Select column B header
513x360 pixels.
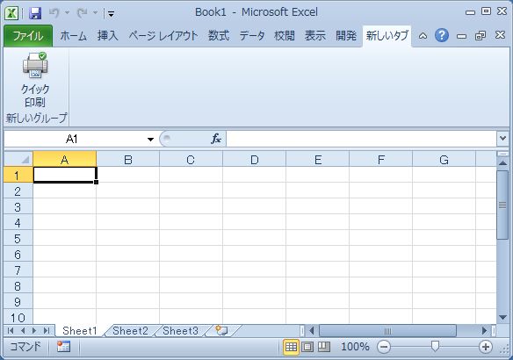pos(128,160)
